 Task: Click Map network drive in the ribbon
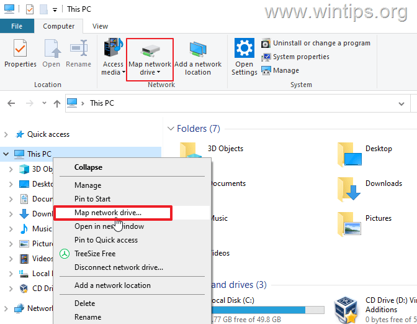[150, 60]
